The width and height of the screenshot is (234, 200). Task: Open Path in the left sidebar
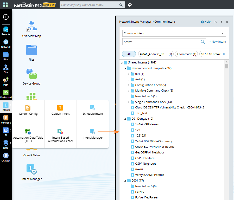coord(6,82)
